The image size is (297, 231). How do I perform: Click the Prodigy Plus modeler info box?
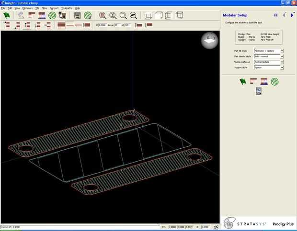259,37
